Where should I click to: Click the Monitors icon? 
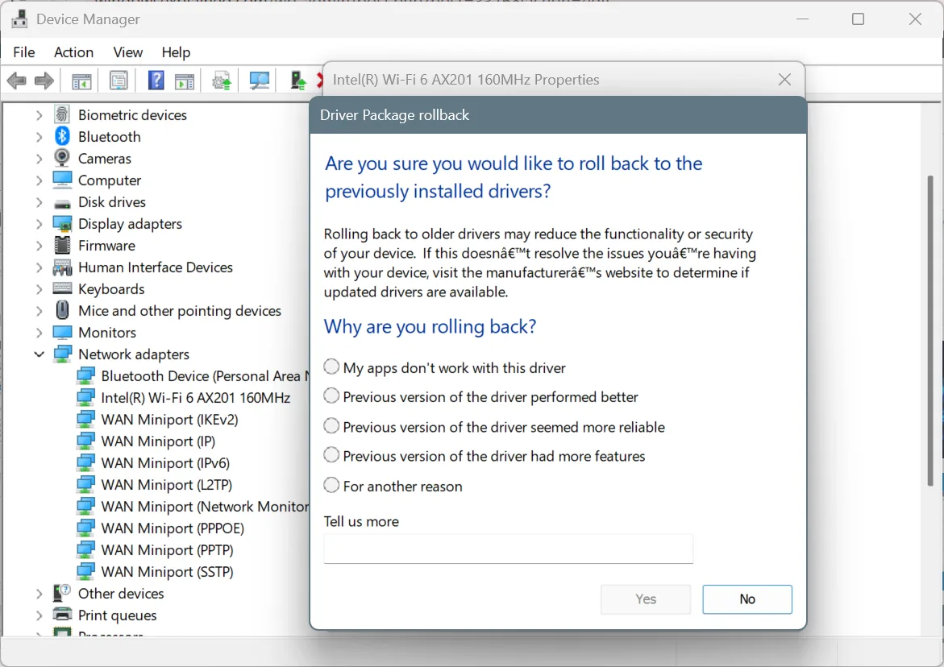(62, 332)
